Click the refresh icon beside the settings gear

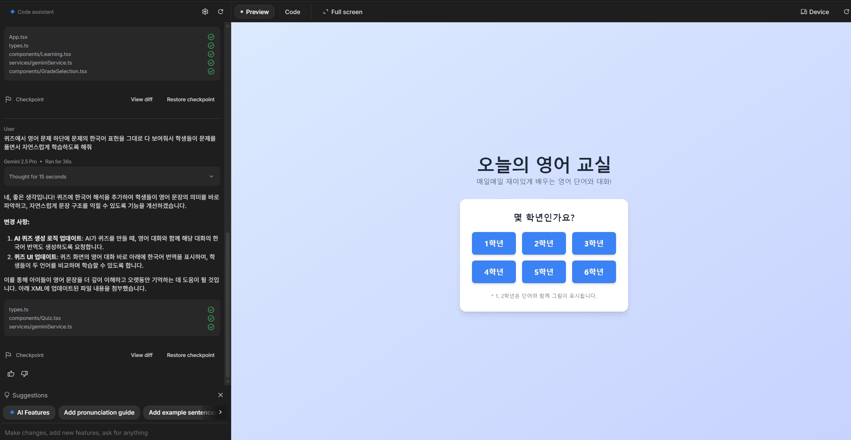221,11
